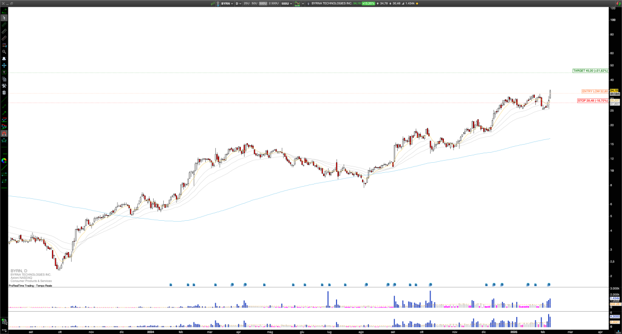Create an alert with the bell icon
This screenshot has height=334, width=622.
4,59
